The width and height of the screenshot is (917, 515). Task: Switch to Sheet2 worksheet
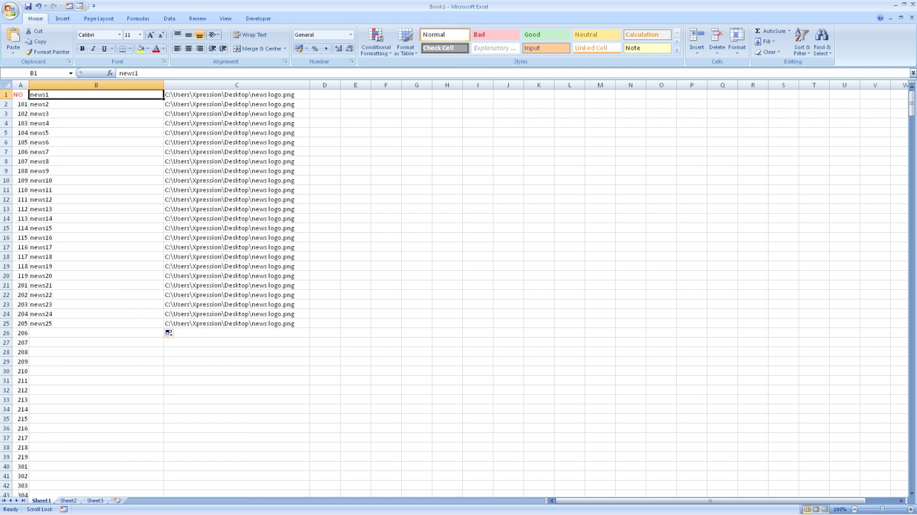point(68,500)
